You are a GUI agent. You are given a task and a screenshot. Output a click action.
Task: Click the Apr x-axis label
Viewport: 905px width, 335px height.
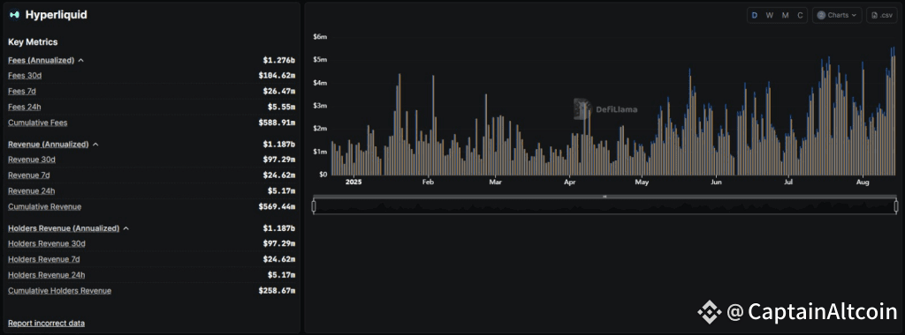point(570,182)
